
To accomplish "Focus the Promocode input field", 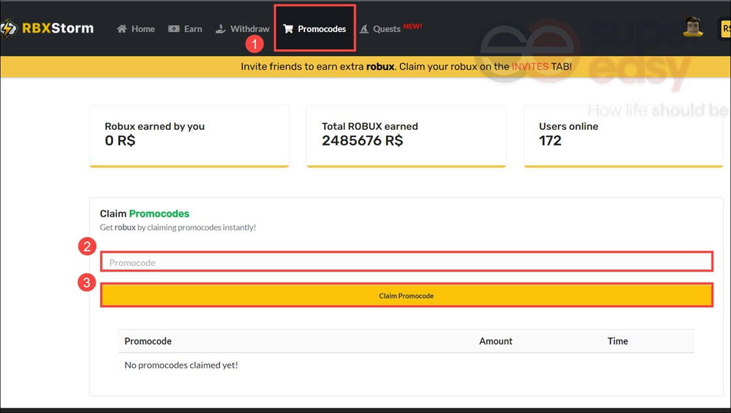I will click(406, 262).
